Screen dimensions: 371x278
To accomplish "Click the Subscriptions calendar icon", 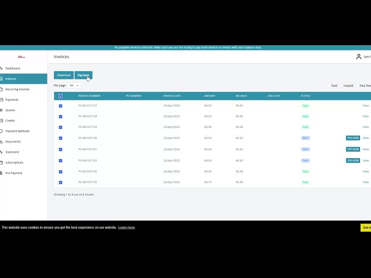I will pyautogui.click(x=2, y=162).
